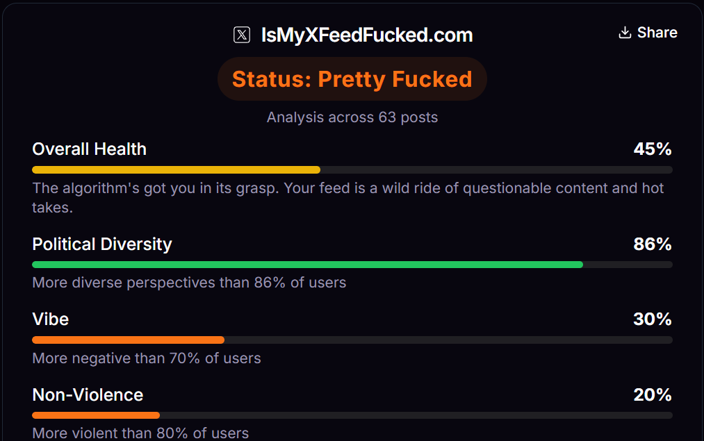Open the IsMyXFeedFucked.com title link
The image size is (704, 441).
tap(366, 35)
